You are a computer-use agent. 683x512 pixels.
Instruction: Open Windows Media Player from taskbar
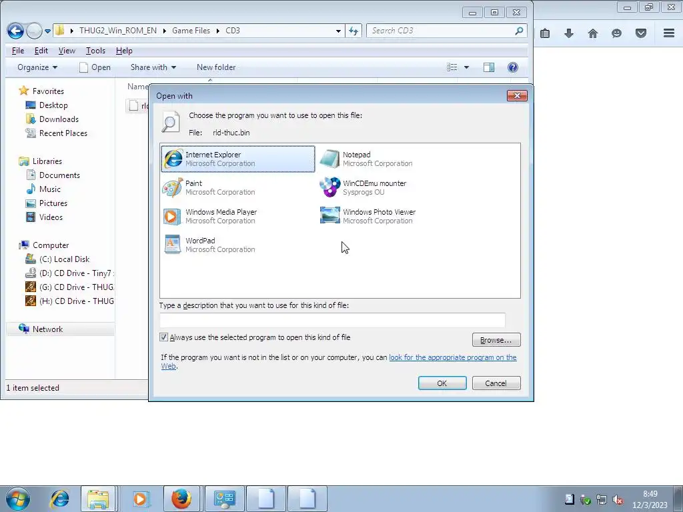tap(140, 499)
